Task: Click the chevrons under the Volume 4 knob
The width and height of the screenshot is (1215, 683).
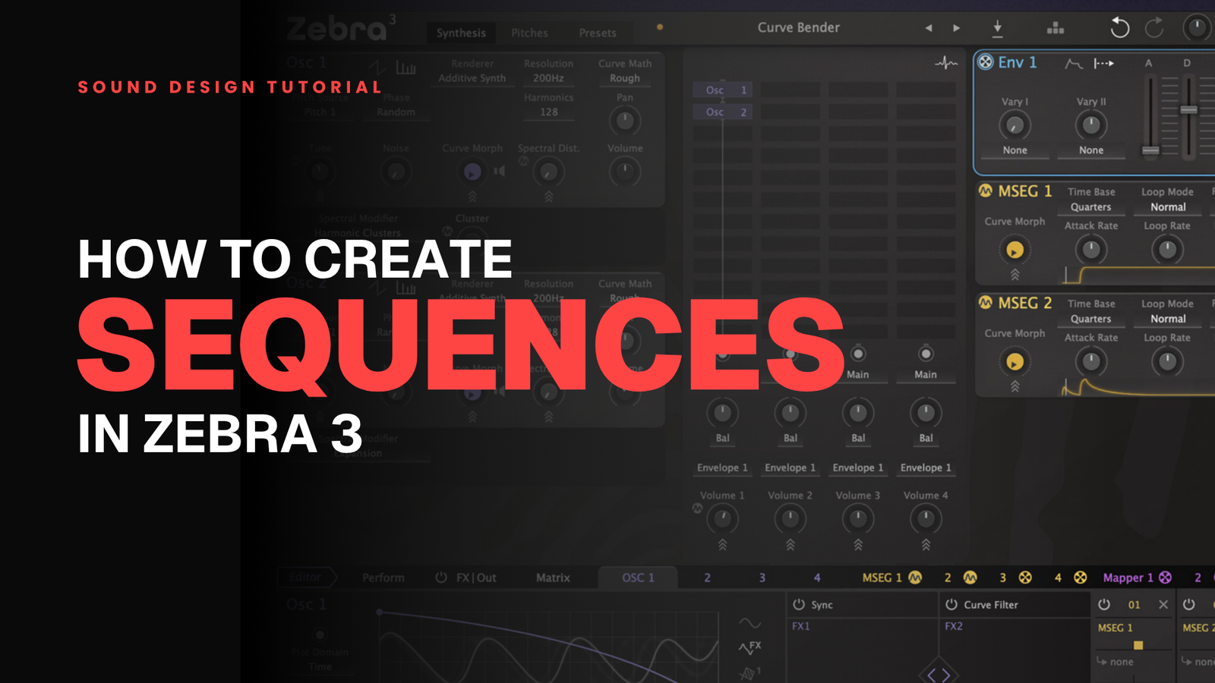Action: coord(926,545)
